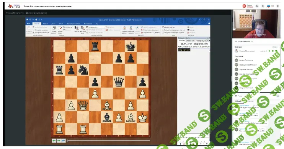The width and height of the screenshot is (284, 149).
Task: Select the Нотация notation tab
Action: coord(181,41)
